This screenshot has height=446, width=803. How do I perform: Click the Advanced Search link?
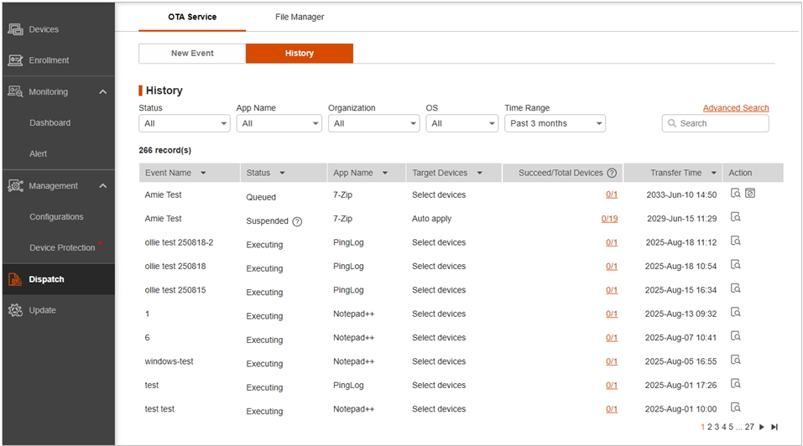(x=735, y=108)
